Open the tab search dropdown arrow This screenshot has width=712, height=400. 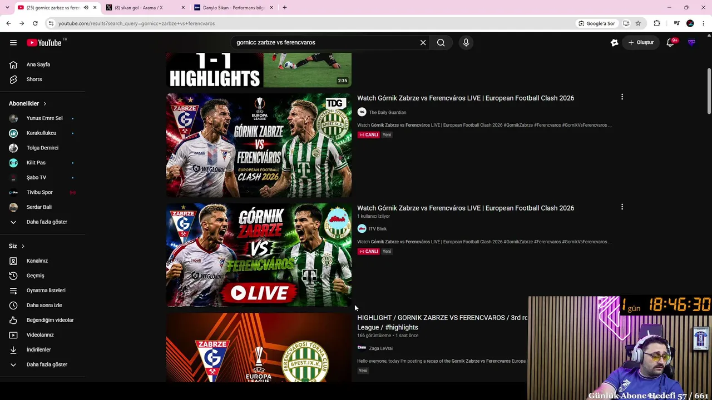(x=7, y=8)
